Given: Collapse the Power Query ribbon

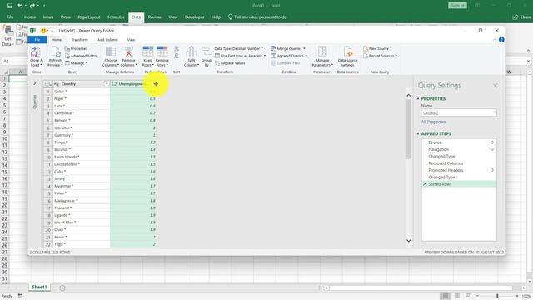Looking at the screenshot, I should [494, 40].
